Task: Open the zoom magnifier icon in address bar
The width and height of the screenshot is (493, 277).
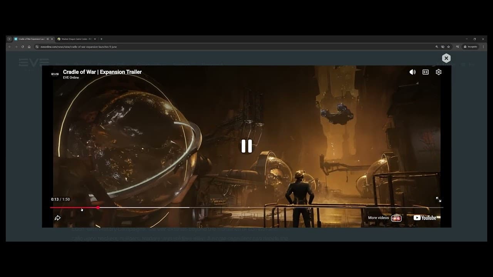Action: point(437,47)
